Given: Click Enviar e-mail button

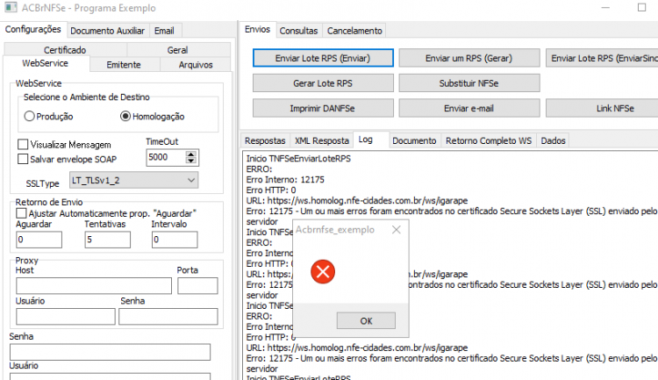Looking at the screenshot, I should click(468, 108).
